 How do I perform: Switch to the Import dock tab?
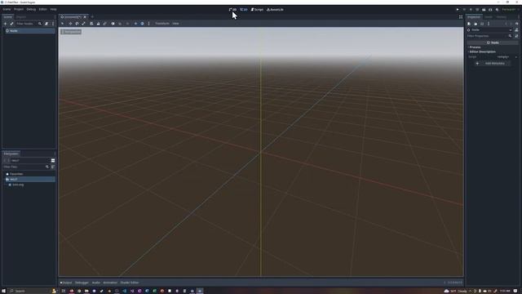tap(20, 16)
